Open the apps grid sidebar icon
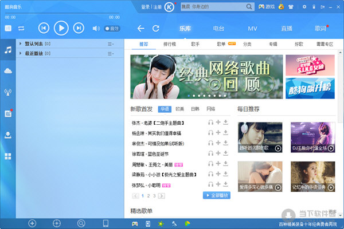 (8, 156)
